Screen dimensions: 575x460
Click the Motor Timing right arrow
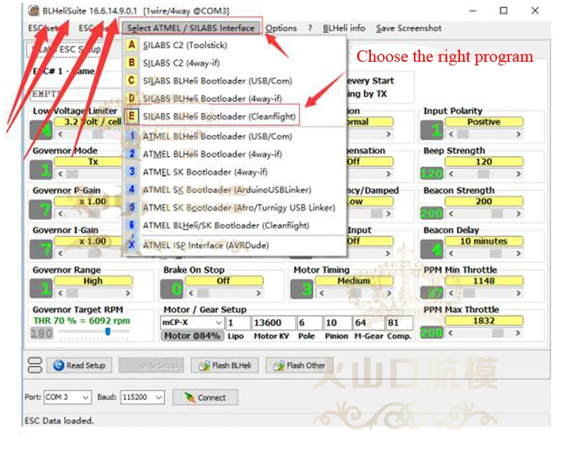pyautogui.click(x=389, y=293)
